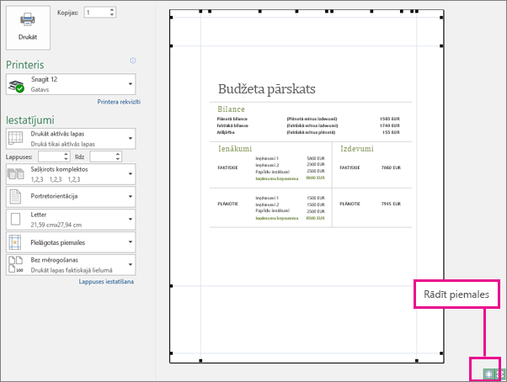Click the Snagit 12 printer status icon
The image size is (507, 382).
click(x=17, y=86)
